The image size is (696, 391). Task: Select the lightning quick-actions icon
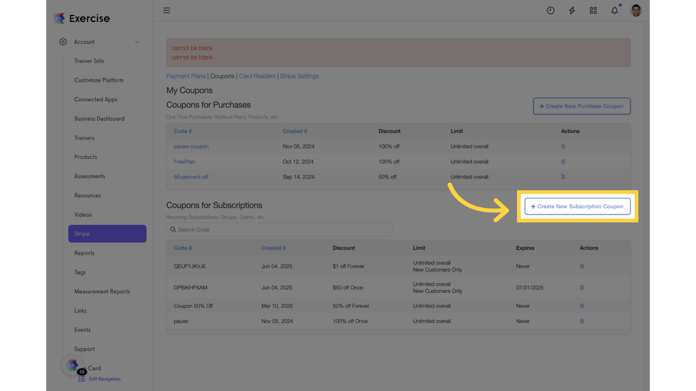pyautogui.click(x=572, y=10)
